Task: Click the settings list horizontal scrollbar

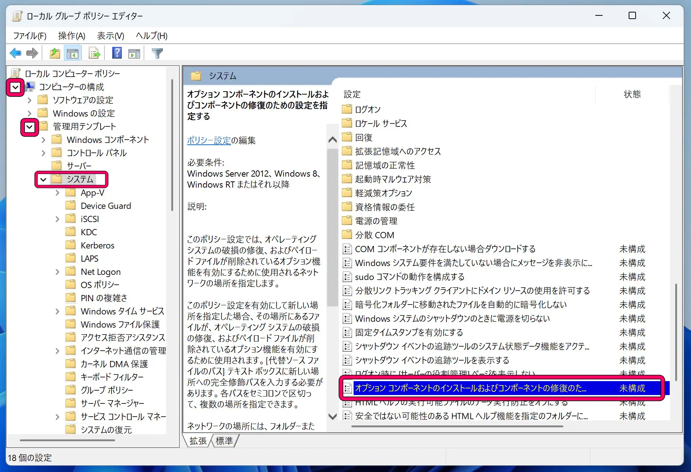Action: point(457,426)
